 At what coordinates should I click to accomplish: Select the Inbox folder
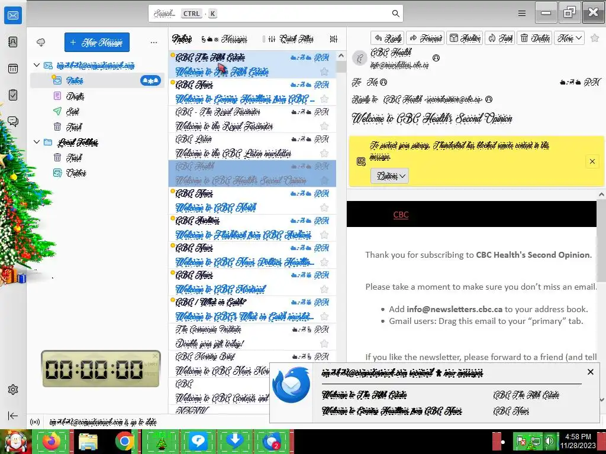click(x=98, y=80)
